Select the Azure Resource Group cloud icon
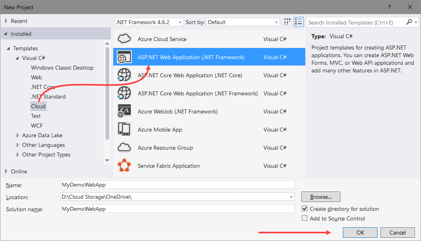This screenshot has width=421, height=241. pos(124,147)
